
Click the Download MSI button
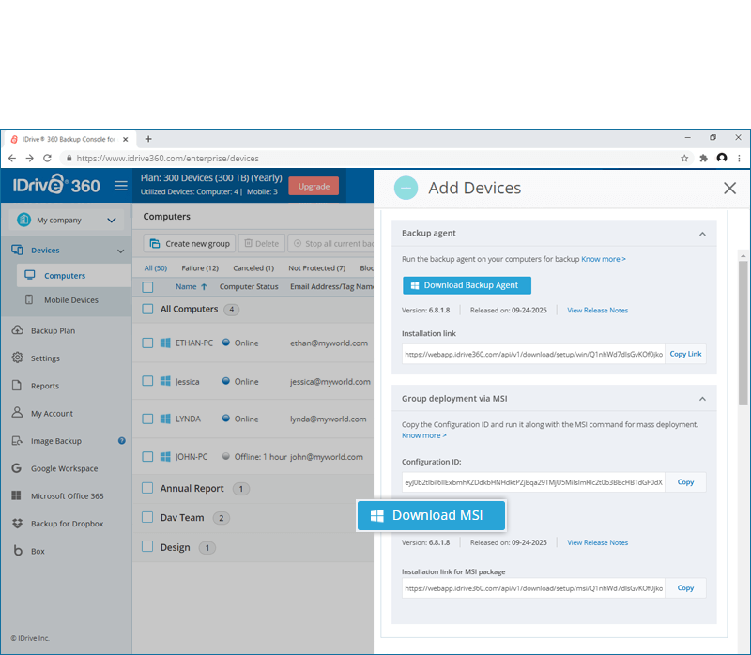(431, 515)
